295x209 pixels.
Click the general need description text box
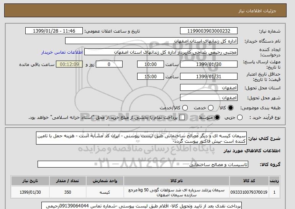click(x=141, y=138)
